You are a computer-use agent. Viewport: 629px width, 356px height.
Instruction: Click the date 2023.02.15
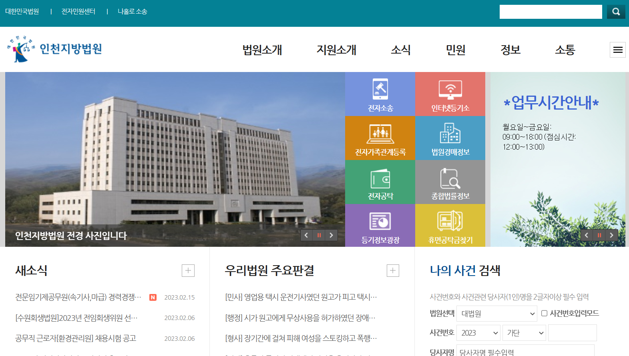coord(179,297)
